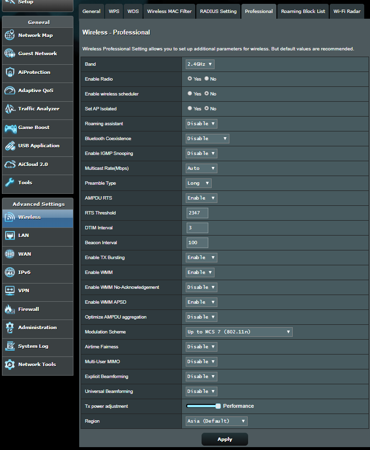Viewport: 370px width, 450px height.
Task: Click the Network Map globe icon
Action: pyautogui.click(x=10, y=35)
